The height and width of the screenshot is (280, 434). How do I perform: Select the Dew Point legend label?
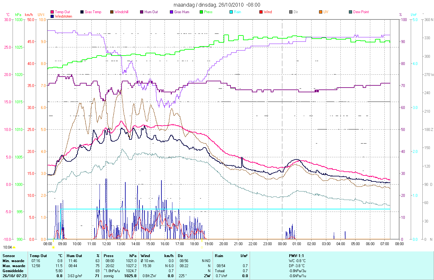361,12
